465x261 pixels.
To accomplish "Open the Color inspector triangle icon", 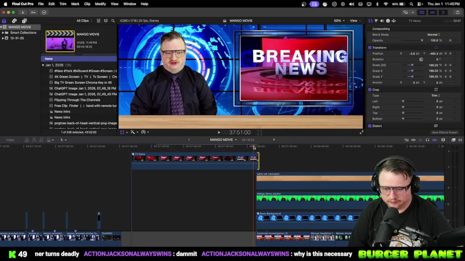I will click(376, 21).
